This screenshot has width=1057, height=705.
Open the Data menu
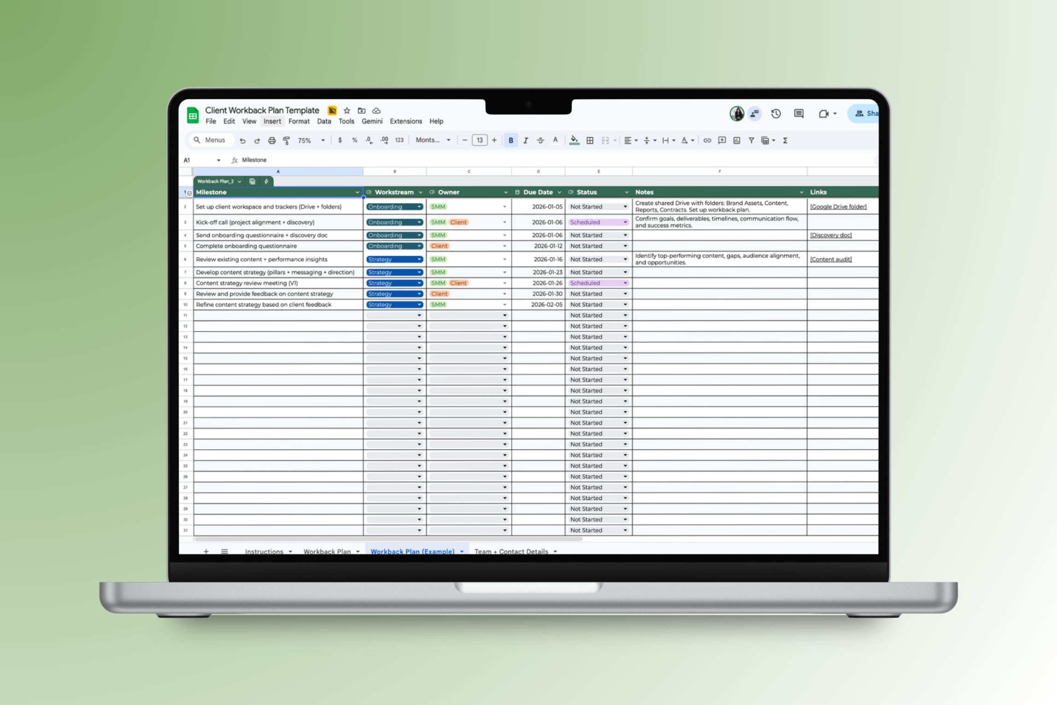point(324,121)
